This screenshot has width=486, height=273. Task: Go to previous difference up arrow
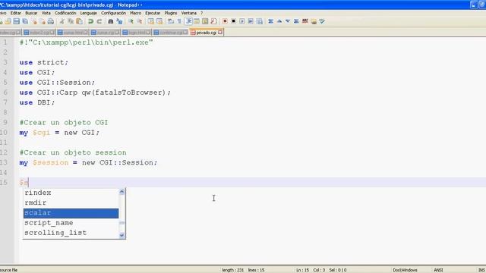pyautogui.click(x=279, y=21)
